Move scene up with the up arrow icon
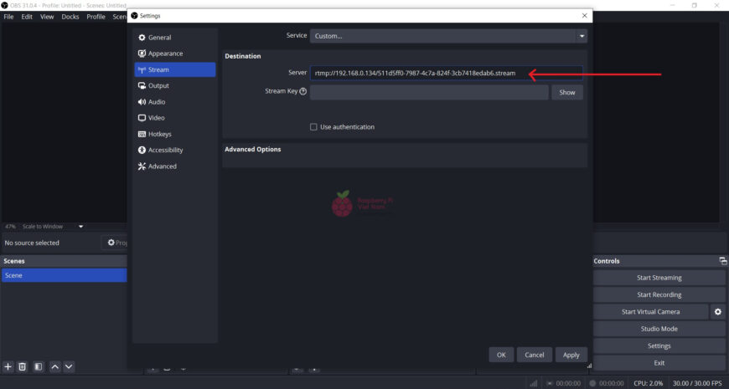 coord(54,366)
